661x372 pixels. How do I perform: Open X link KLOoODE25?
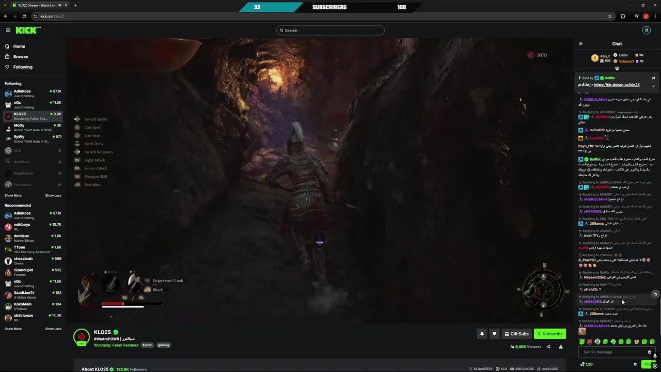click(480, 369)
